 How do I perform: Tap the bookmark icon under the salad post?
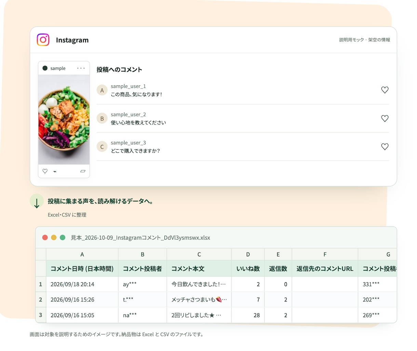pyautogui.click(x=83, y=171)
